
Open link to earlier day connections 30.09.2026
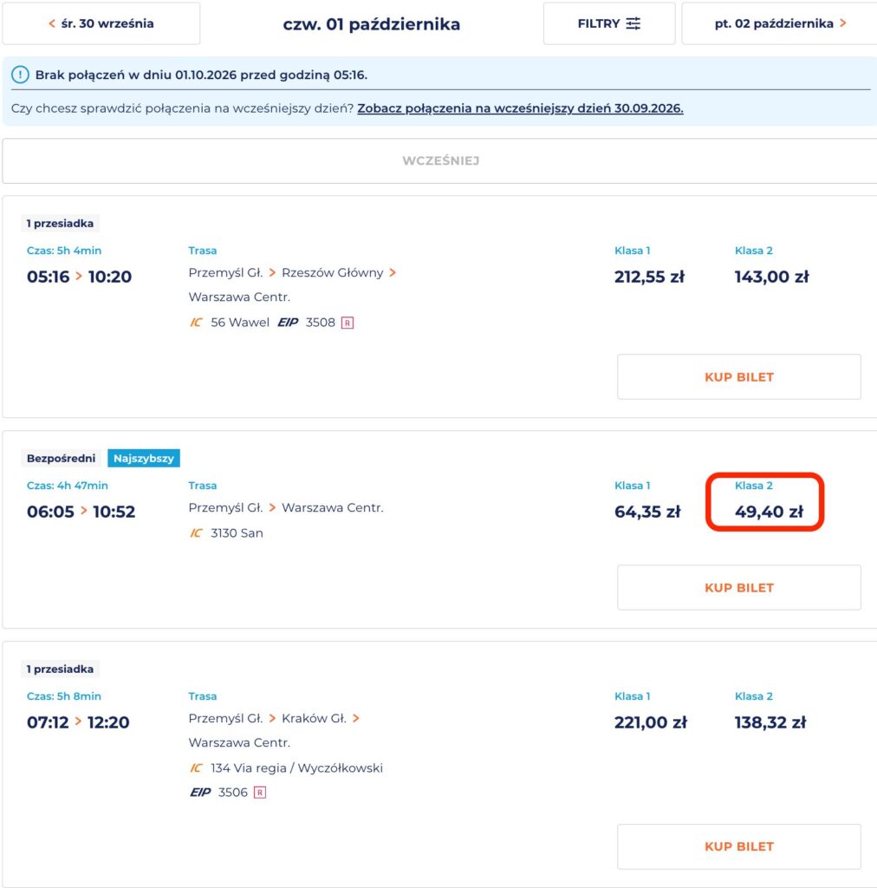pos(520,108)
